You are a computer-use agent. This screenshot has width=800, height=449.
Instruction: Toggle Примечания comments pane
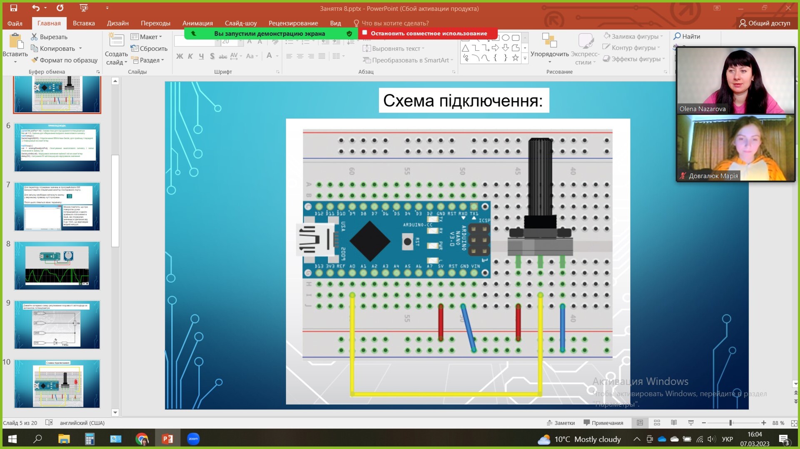point(603,423)
